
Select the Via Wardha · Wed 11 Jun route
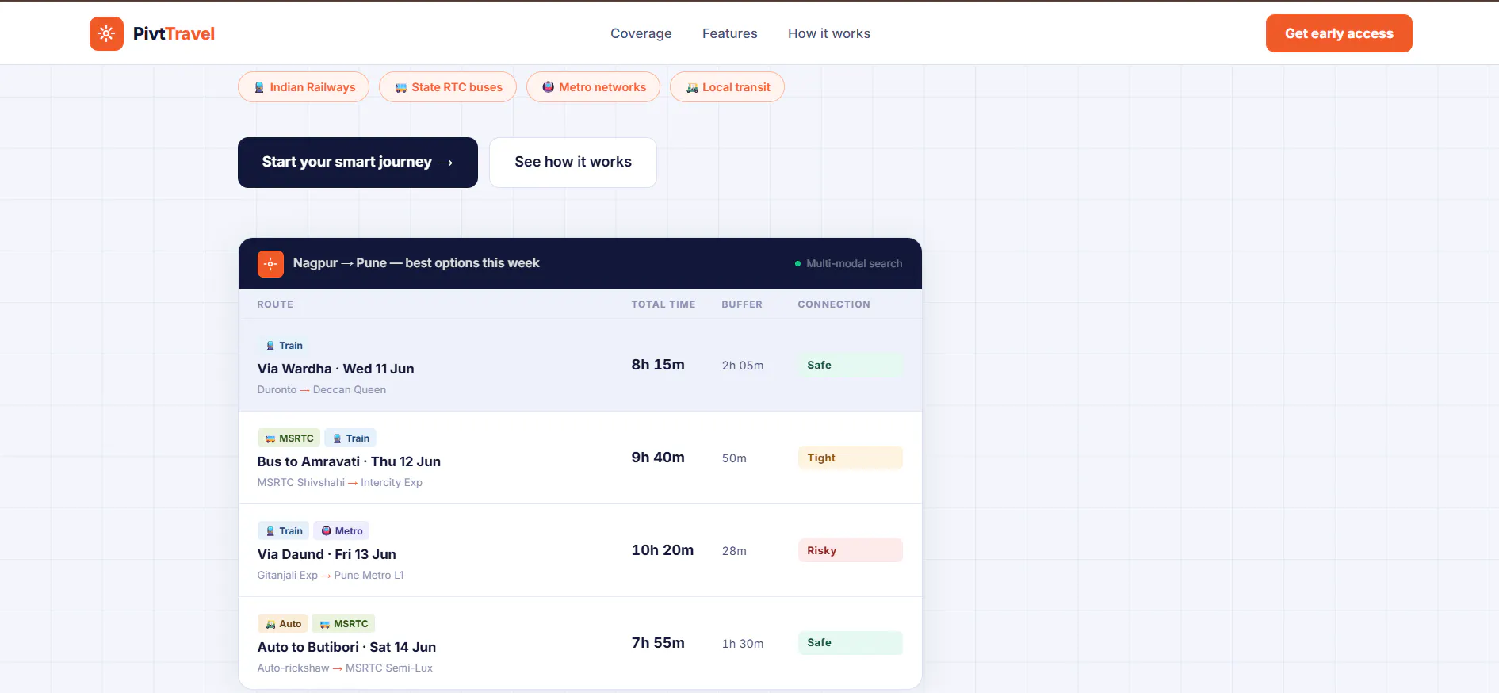(x=335, y=369)
